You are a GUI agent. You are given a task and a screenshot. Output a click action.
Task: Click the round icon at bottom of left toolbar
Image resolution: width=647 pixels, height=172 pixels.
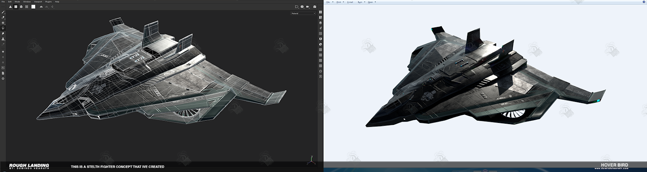(x=3, y=79)
